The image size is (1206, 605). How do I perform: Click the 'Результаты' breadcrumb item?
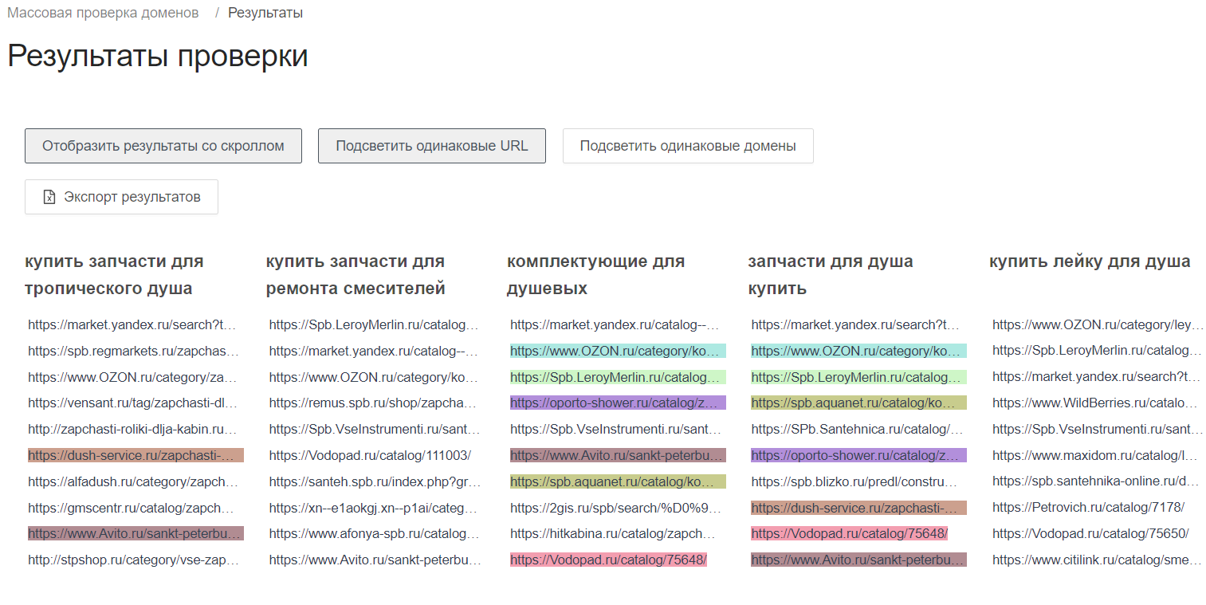click(x=265, y=13)
